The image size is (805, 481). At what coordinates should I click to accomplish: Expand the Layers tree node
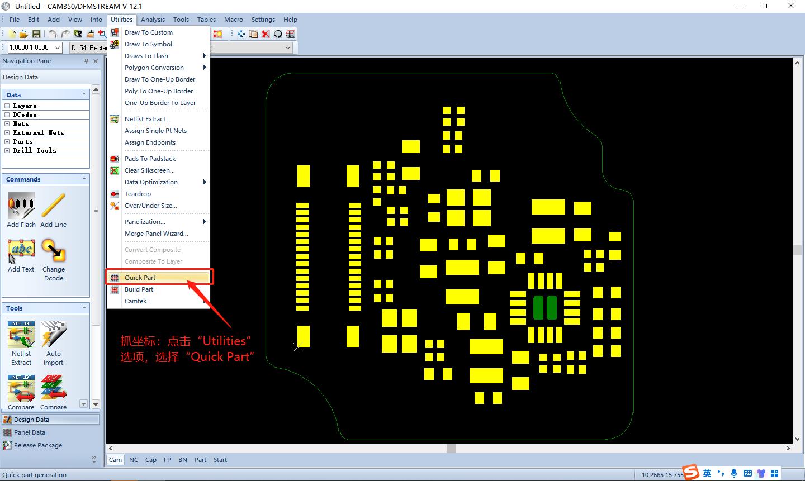click(x=7, y=106)
